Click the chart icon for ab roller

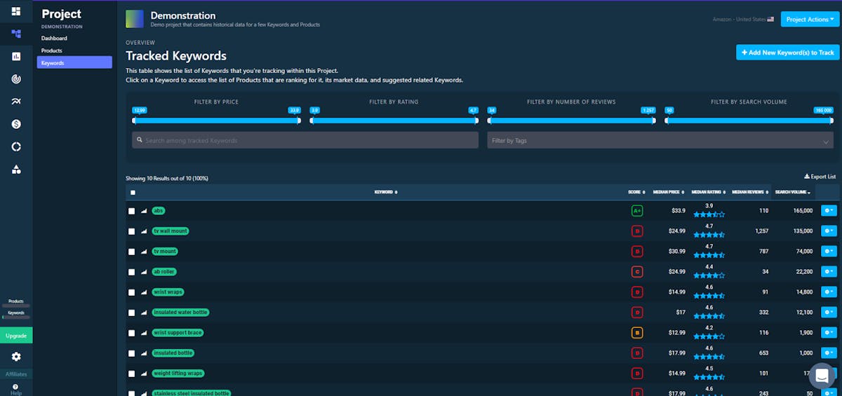144,272
